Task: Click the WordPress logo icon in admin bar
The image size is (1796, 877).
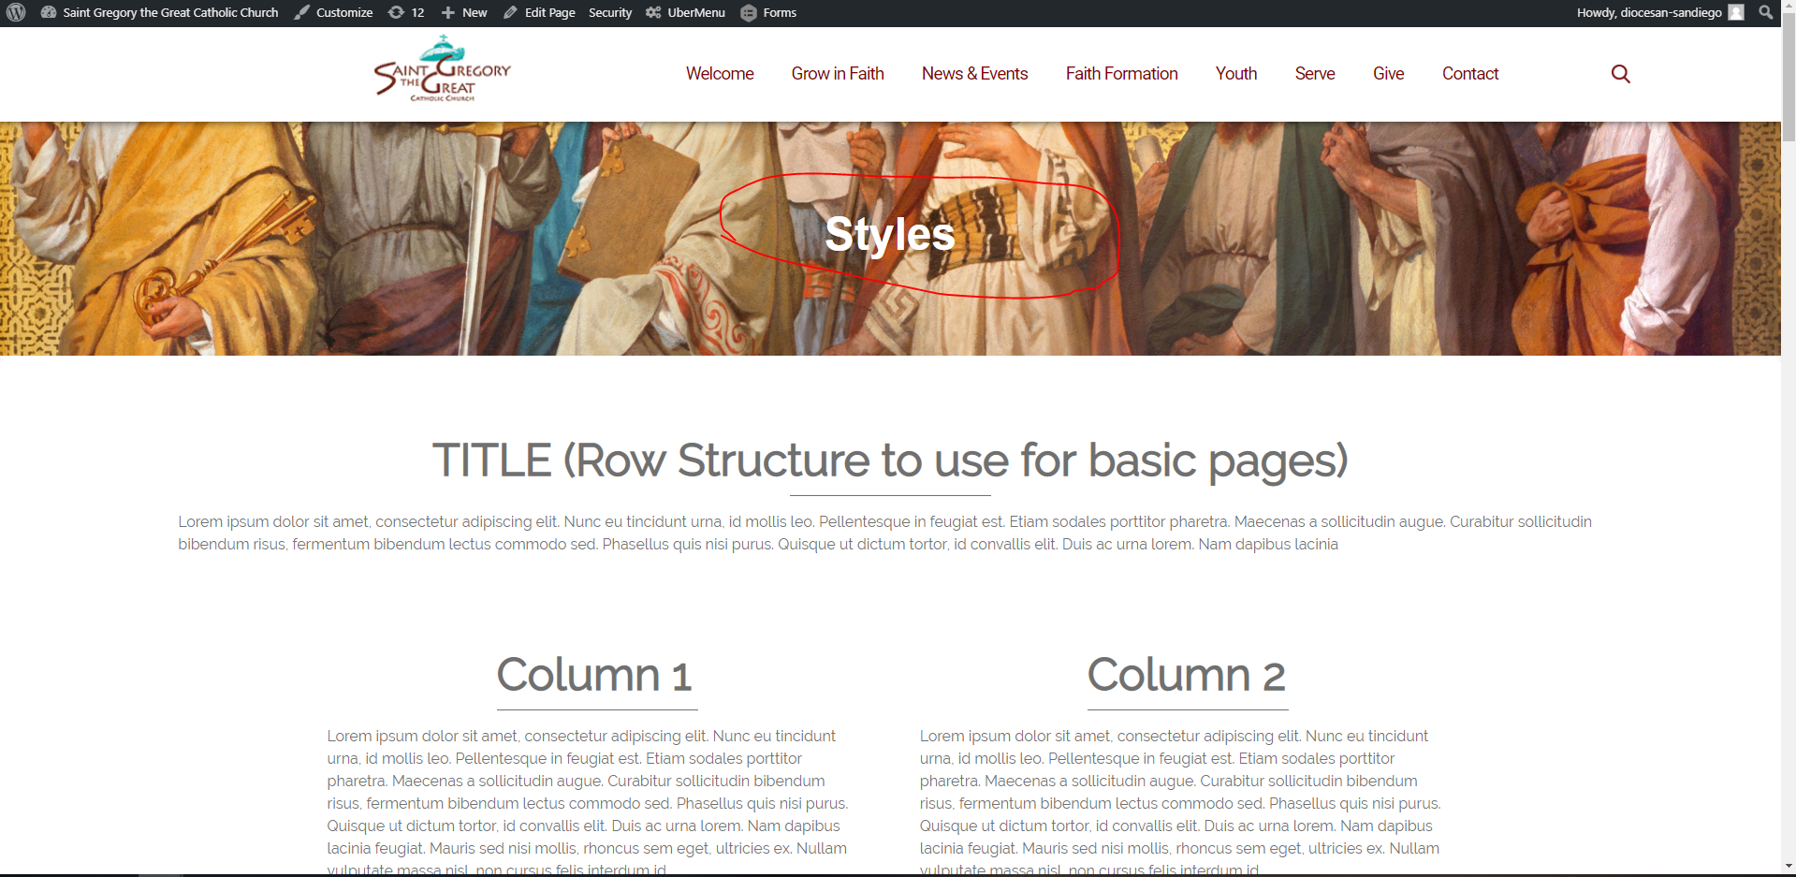Action: tap(16, 13)
